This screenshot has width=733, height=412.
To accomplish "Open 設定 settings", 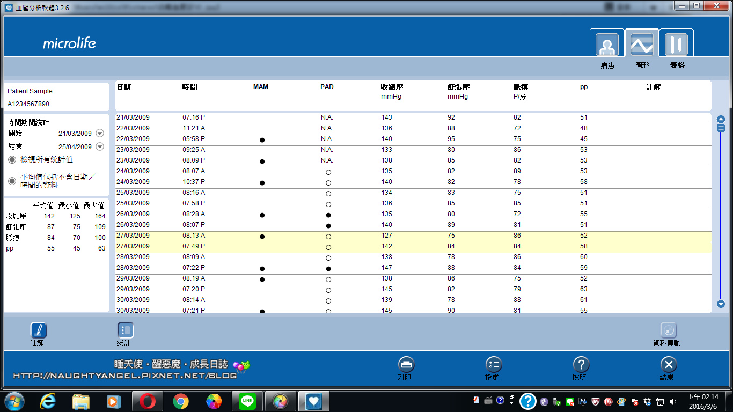I will (494, 365).
